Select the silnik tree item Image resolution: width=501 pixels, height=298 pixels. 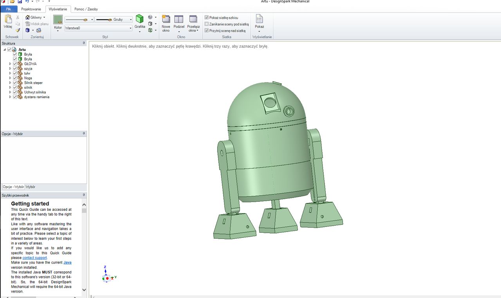point(28,88)
